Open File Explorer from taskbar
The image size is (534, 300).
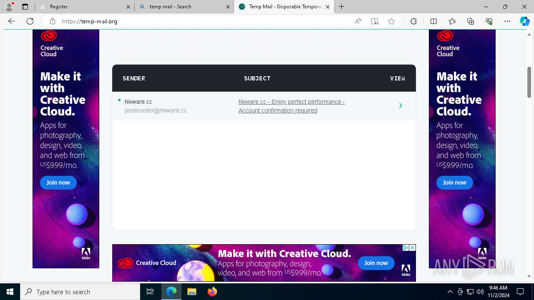[191, 292]
